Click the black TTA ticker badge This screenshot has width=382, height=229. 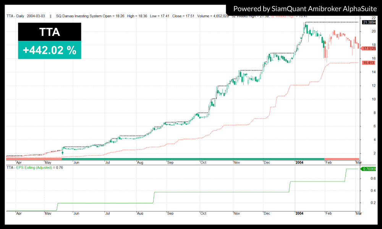coord(50,32)
